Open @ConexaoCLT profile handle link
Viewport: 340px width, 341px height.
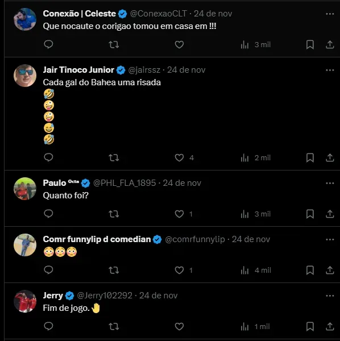[159, 14]
